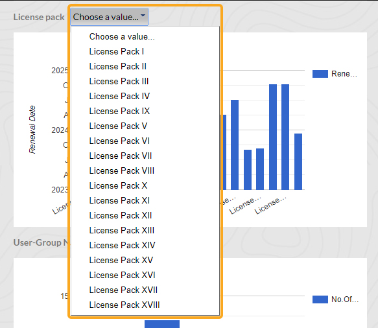378x328 pixels.
Task: Choose License Pack III option
Action: 145,82
